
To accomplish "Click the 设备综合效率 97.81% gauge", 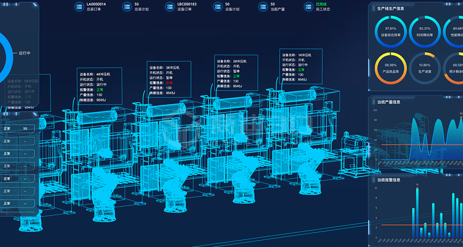I will 391,31.
